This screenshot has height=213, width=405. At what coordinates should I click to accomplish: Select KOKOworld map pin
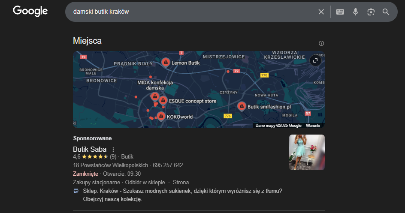click(161, 116)
